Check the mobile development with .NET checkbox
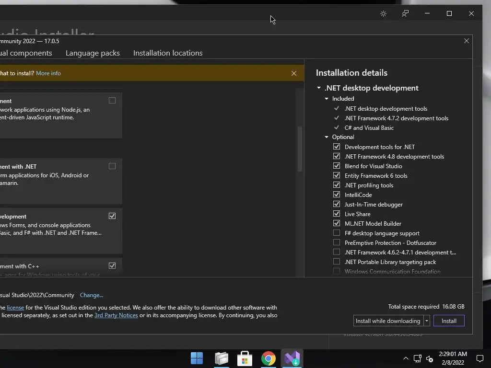The width and height of the screenshot is (491, 368). (x=112, y=166)
